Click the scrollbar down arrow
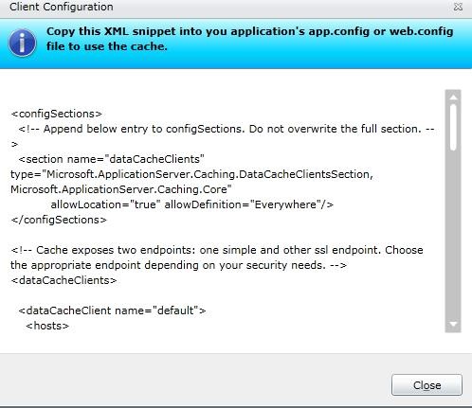The image size is (472, 408). pyautogui.click(x=453, y=324)
